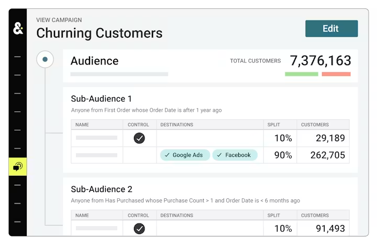Click the 29,189 customers cell
This screenshot has height=245, width=377.
(323, 138)
